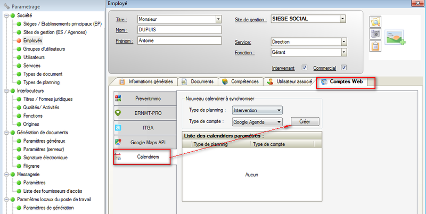Open the Titre dropdown
Viewport: 426px width, 214px height.
tap(218, 19)
